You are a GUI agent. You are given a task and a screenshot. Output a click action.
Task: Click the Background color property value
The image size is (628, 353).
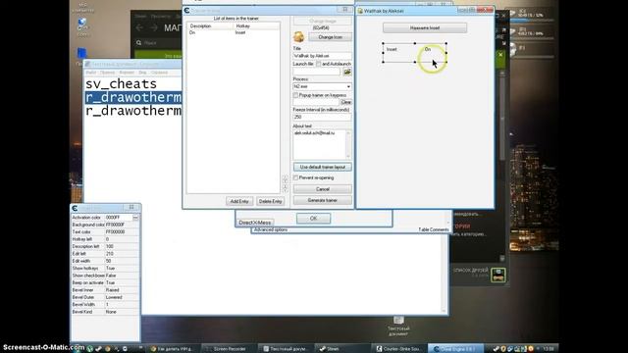click(x=122, y=225)
